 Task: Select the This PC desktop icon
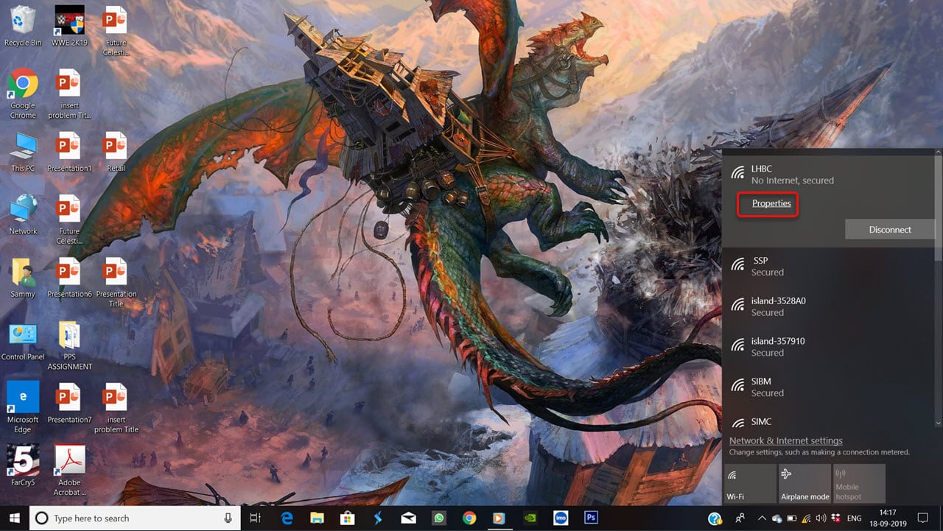click(23, 152)
